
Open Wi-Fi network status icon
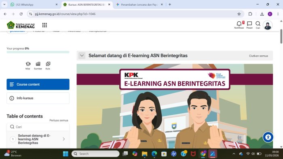point(248,154)
